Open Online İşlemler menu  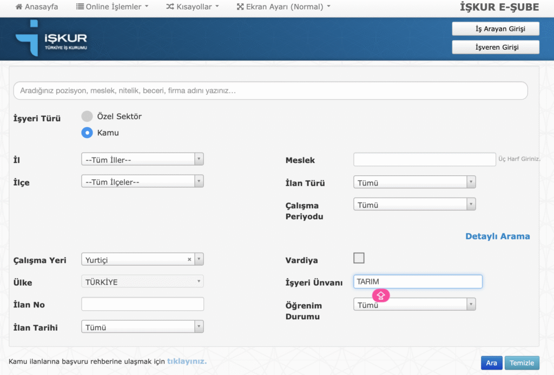(112, 7)
